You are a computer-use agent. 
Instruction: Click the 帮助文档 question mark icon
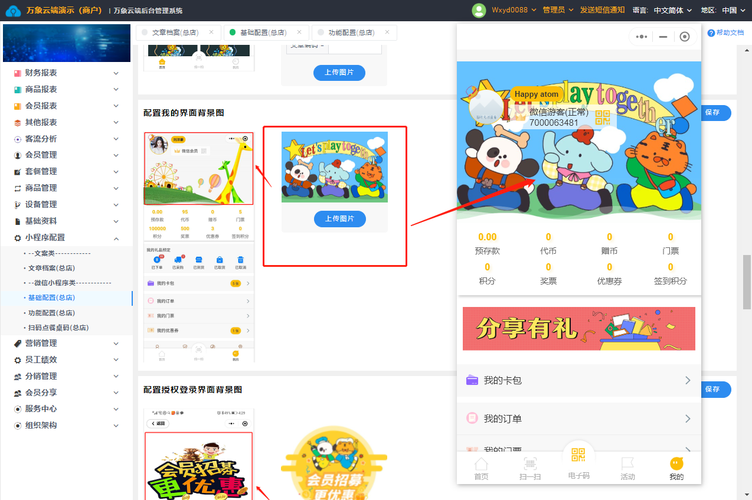click(711, 33)
